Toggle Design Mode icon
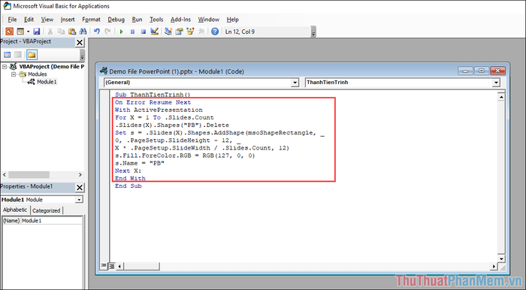Image resolution: width=526 pixels, height=290 pixels. [x=154, y=32]
